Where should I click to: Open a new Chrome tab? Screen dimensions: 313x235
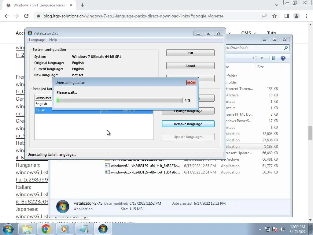(83, 6)
